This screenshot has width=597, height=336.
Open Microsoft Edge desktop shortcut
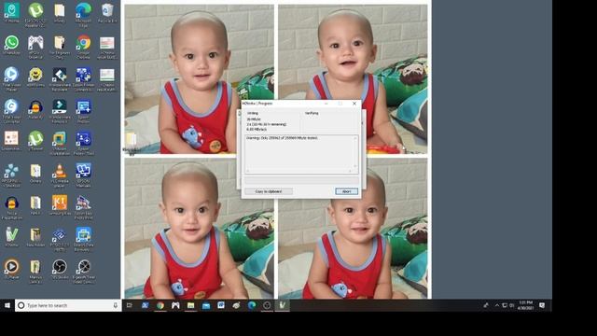[83, 15]
